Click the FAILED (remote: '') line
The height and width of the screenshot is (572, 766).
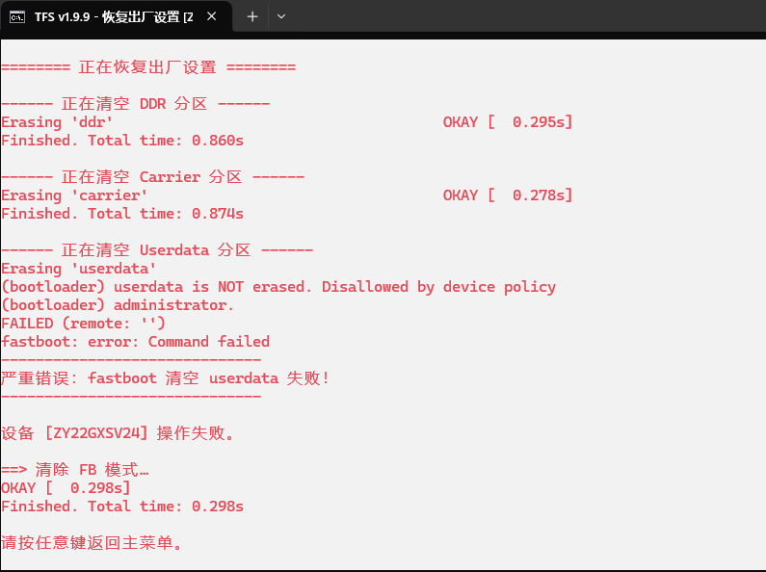point(83,324)
